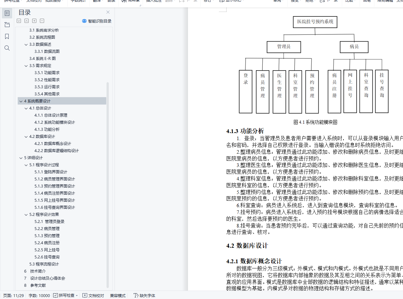403x299 pixels.
Task: Click 兼容模式 in the status bar
Action: pos(118,295)
